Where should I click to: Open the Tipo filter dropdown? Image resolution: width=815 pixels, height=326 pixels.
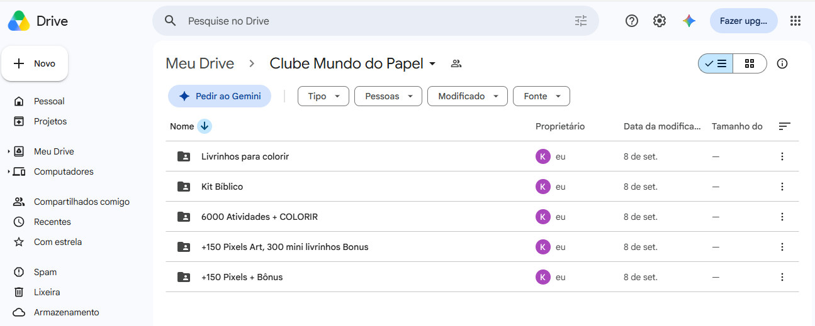pyautogui.click(x=323, y=96)
